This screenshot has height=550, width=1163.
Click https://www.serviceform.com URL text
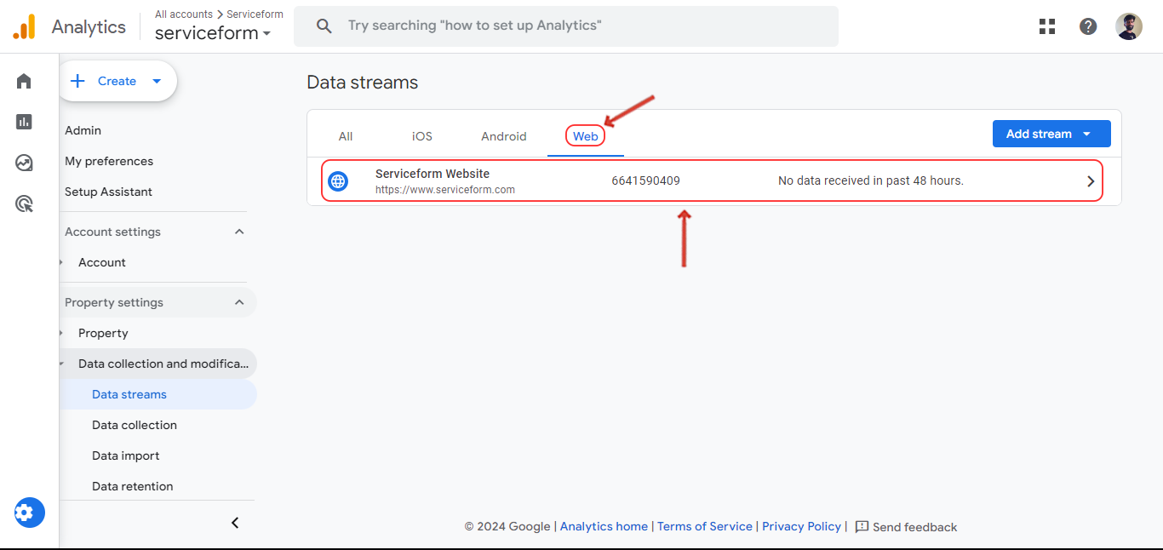[x=445, y=190]
